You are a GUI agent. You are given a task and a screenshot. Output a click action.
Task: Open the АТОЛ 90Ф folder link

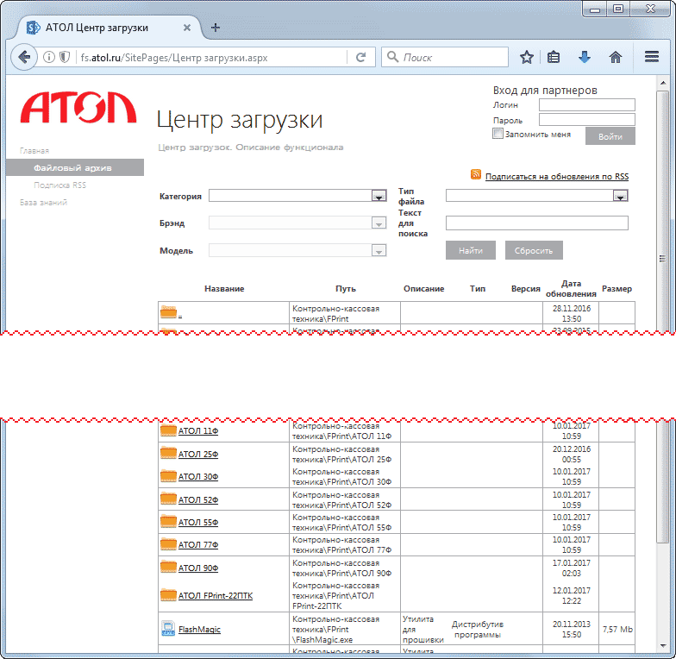point(198,568)
